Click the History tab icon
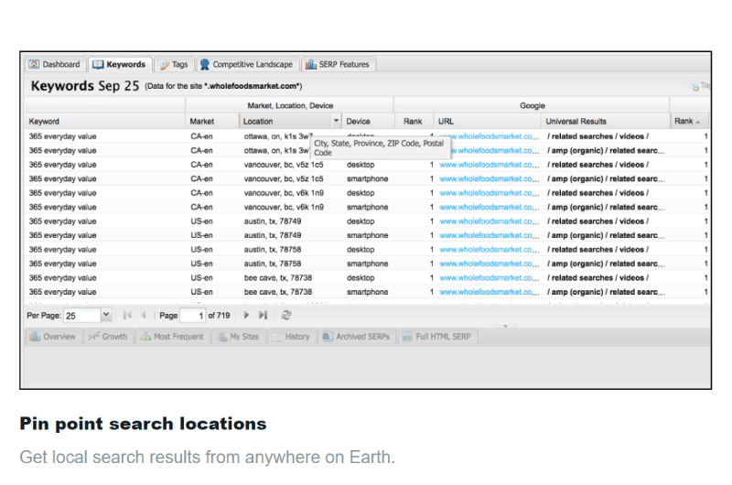Image resolution: width=732 pixels, height=485 pixels. 277,337
